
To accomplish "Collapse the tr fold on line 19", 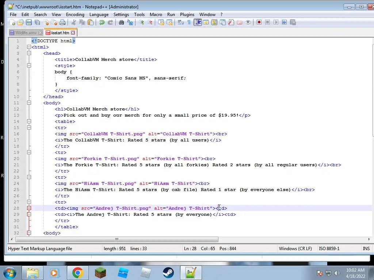I will point(29,152).
